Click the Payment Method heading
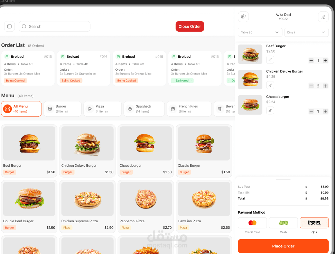 (251, 212)
